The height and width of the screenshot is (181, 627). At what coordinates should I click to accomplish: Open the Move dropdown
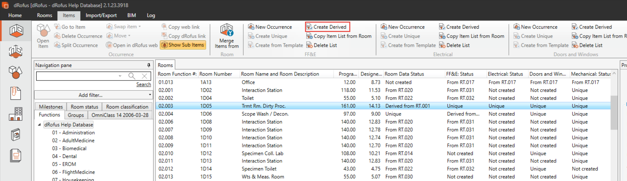(x=118, y=36)
